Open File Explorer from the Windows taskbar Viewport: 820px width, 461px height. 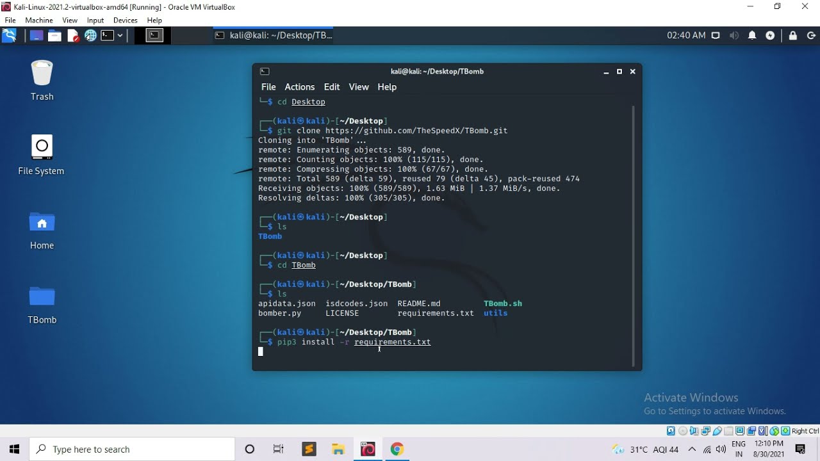338,449
